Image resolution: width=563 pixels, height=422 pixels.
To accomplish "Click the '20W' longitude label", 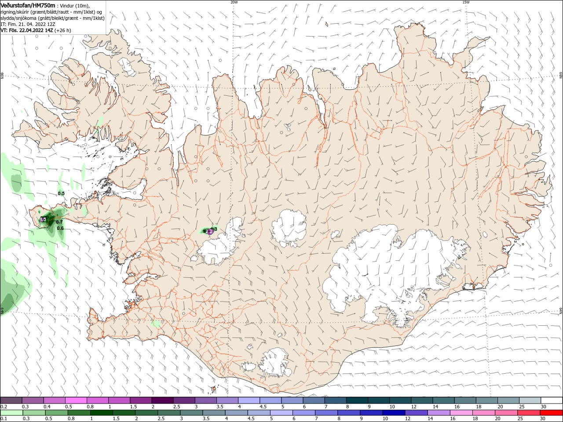I will click(x=234, y=2).
